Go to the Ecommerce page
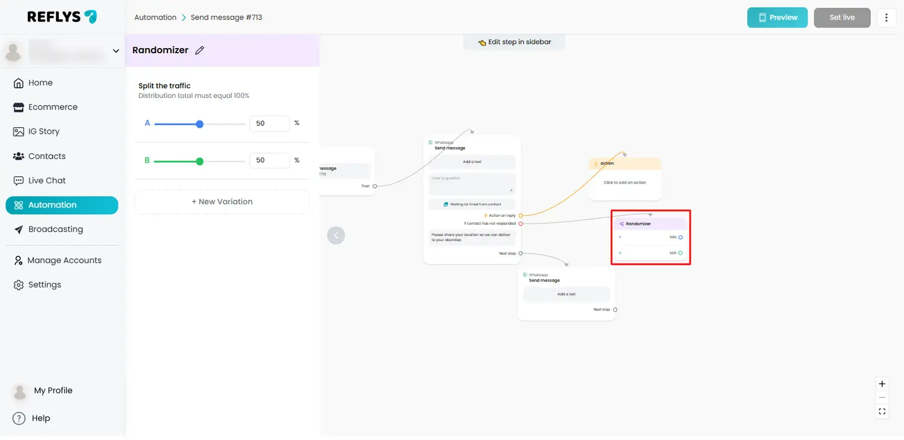The width and height of the screenshot is (904, 440). coord(53,107)
